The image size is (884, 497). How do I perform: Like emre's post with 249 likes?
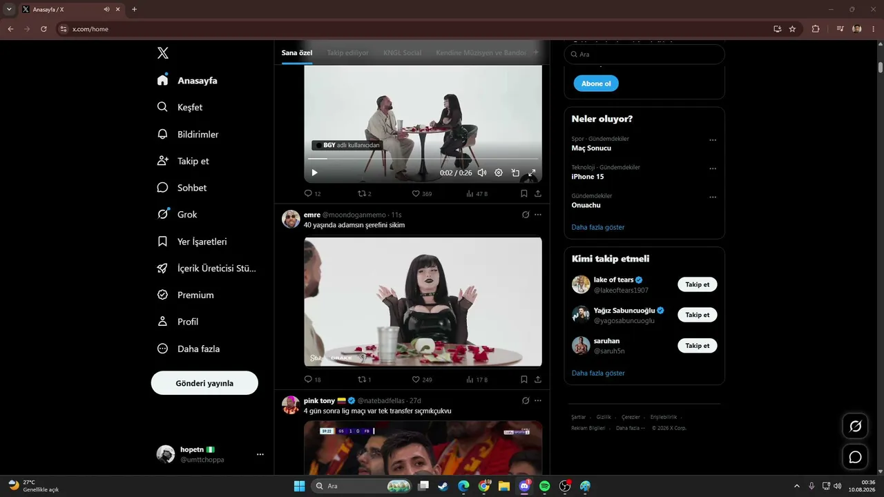click(421, 380)
